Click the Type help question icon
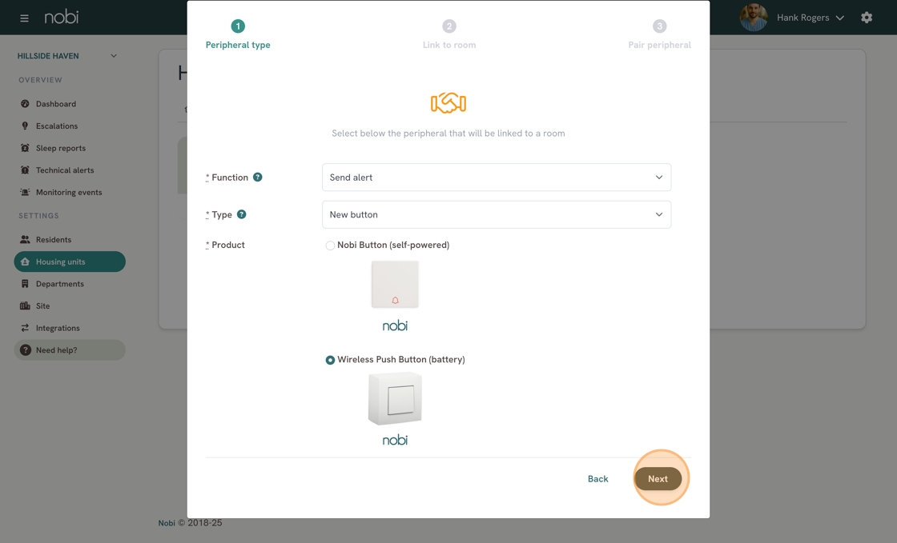This screenshot has width=897, height=543. [x=241, y=214]
